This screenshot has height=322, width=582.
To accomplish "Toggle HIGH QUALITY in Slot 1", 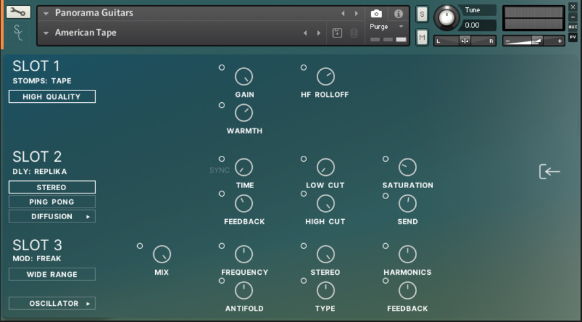I will pos(52,96).
